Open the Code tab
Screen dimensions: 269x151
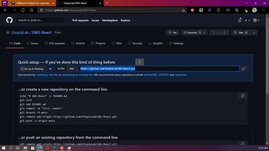15,43
